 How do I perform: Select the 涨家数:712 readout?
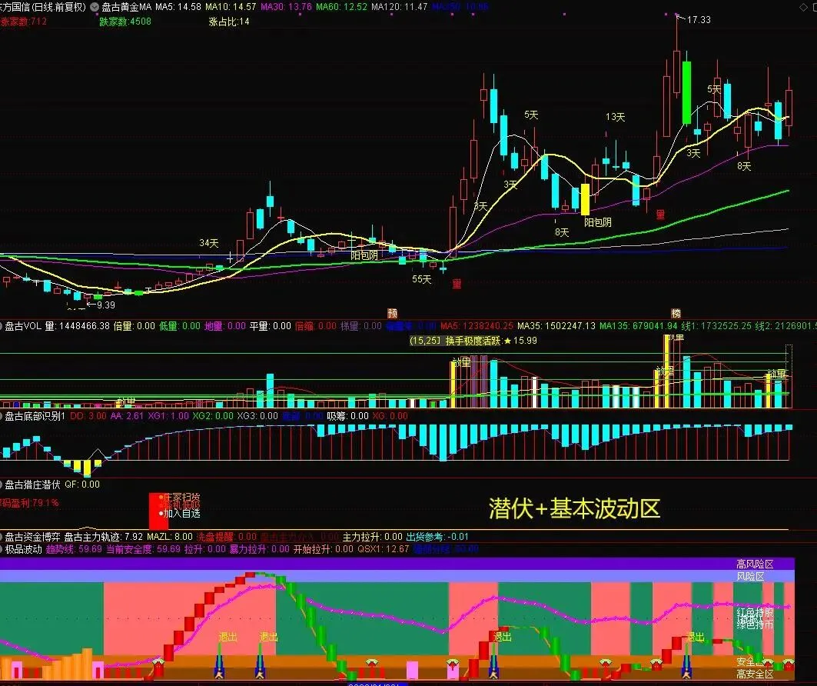(x=24, y=22)
